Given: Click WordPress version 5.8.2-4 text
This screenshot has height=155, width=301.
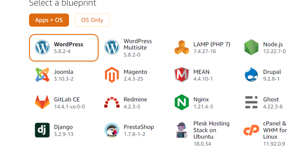Looking at the screenshot, I should click(x=62, y=51).
